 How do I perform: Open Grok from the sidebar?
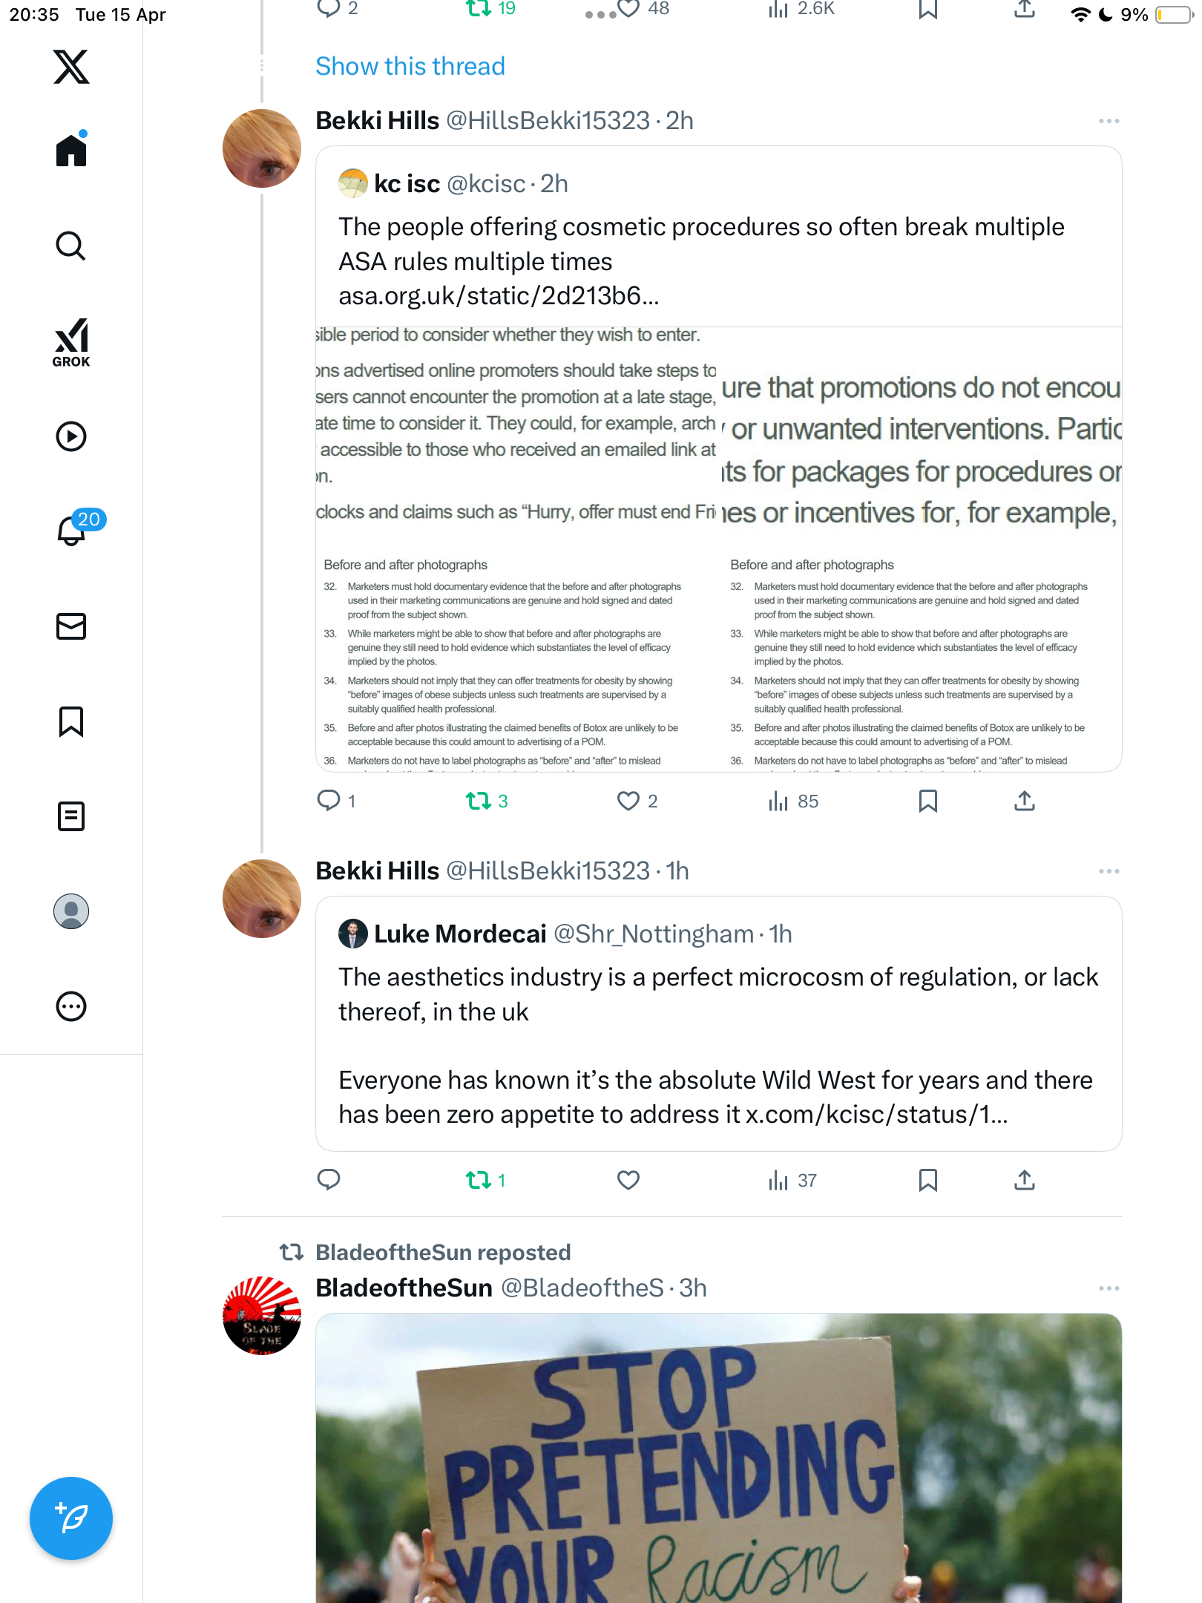pyautogui.click(x=71, y=343)
